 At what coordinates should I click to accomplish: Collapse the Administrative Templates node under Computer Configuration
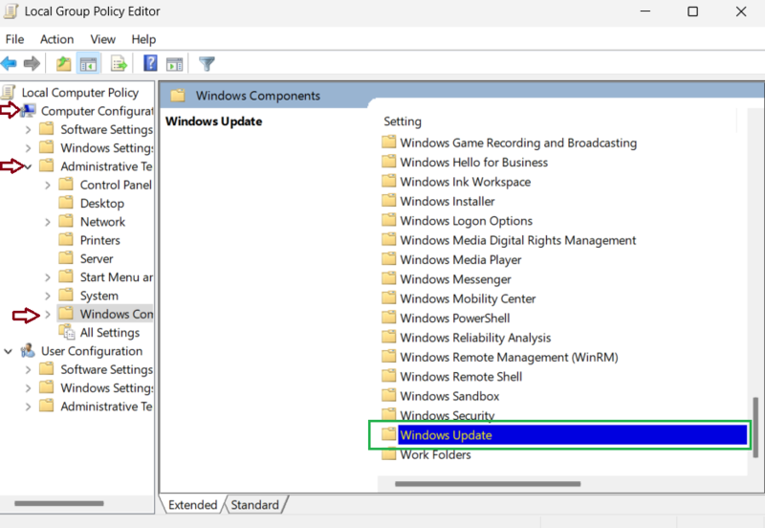tap(28, 166)
